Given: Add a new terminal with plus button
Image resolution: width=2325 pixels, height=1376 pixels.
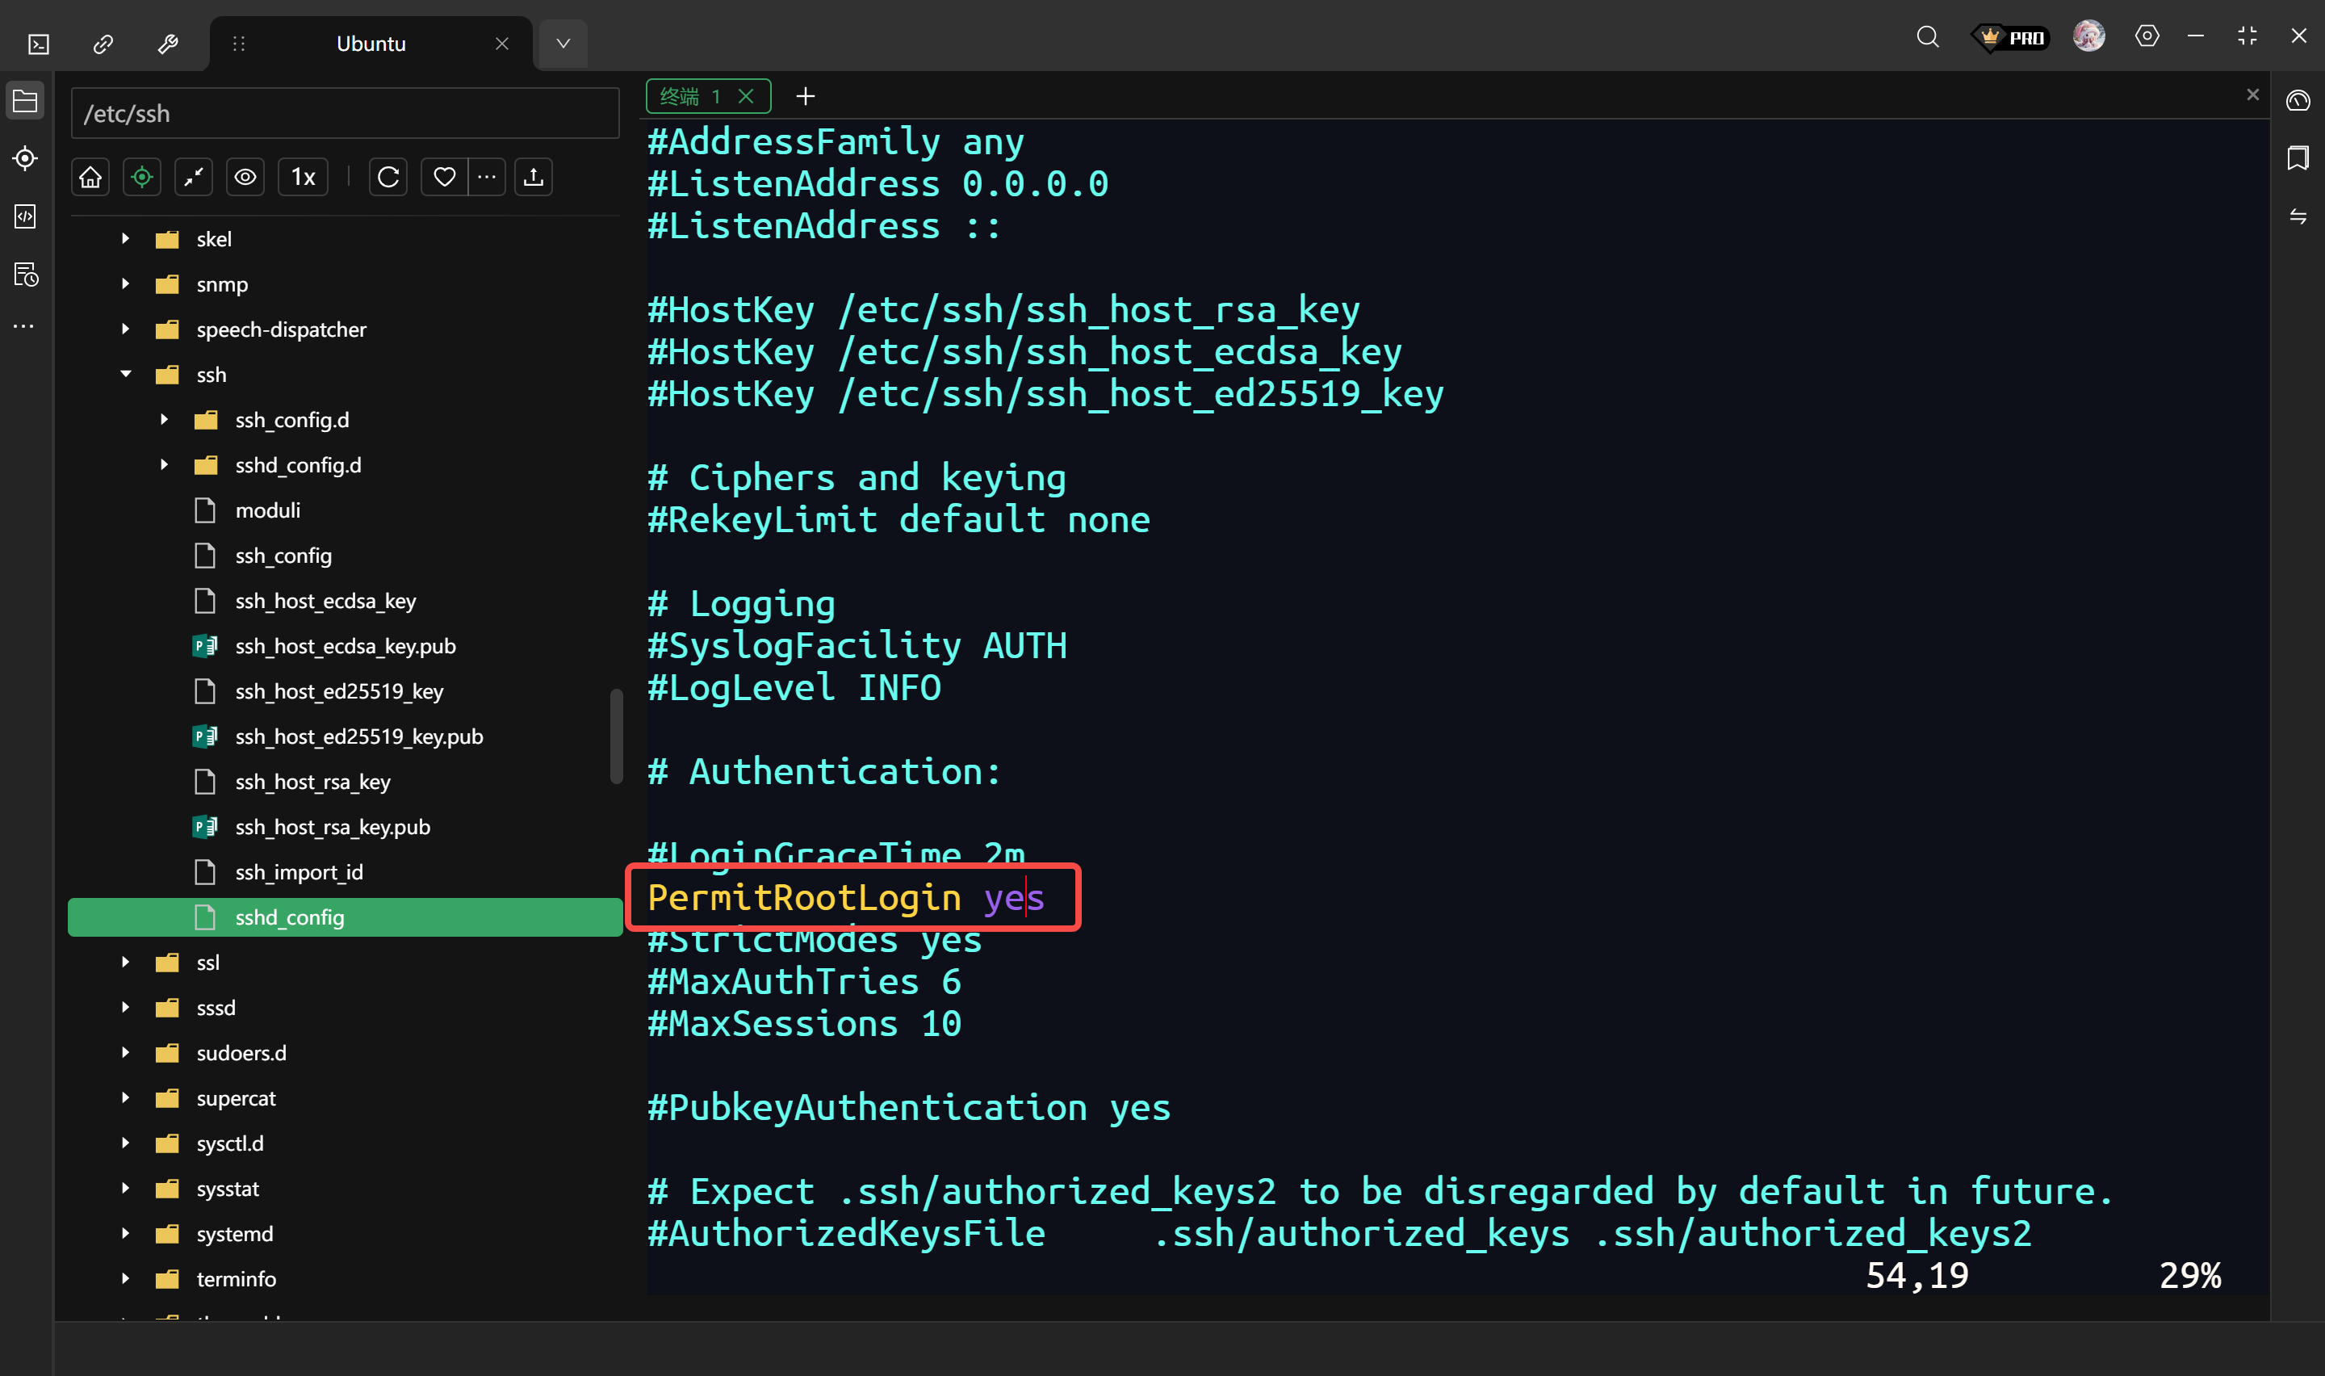Looking at the screenshot, I should [x=805, y=96].
